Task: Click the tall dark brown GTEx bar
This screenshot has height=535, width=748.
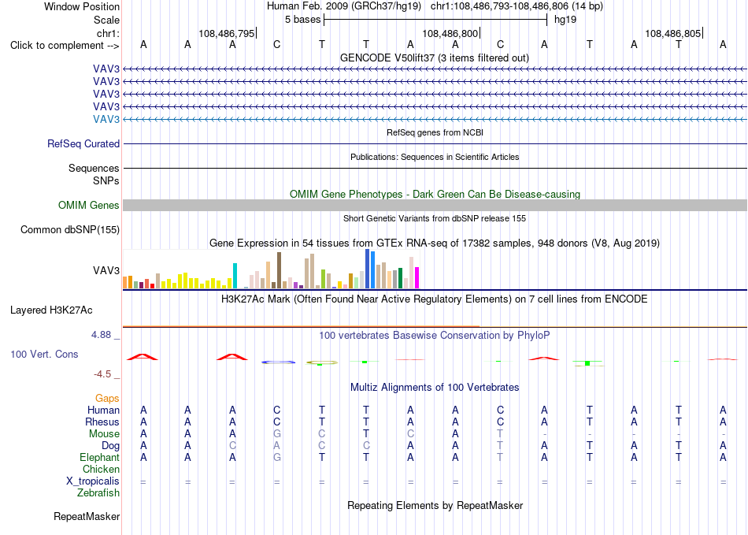Action: tap(279, 270)
